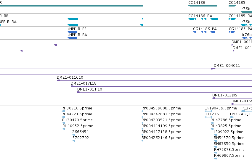Image resolution: width=252 pixels, height=160 pixels.
Task: Select the CG14185 gene arrow
Action: (232, 6)
